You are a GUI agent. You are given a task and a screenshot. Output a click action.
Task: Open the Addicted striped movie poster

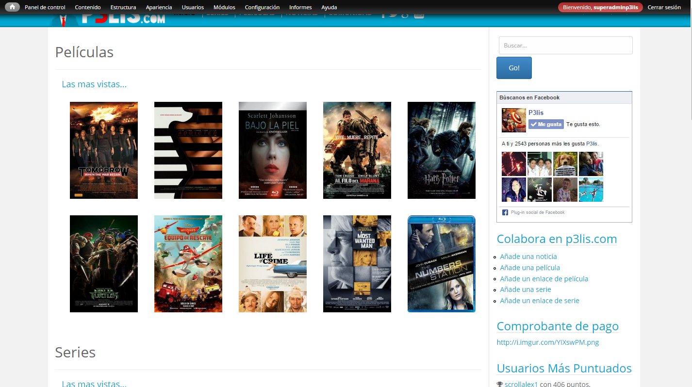coord(188,150)
